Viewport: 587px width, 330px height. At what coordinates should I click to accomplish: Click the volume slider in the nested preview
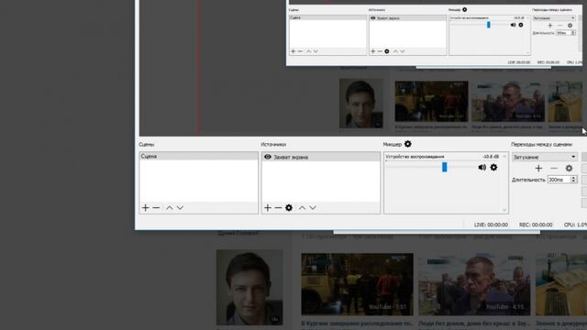click(488, 25)
